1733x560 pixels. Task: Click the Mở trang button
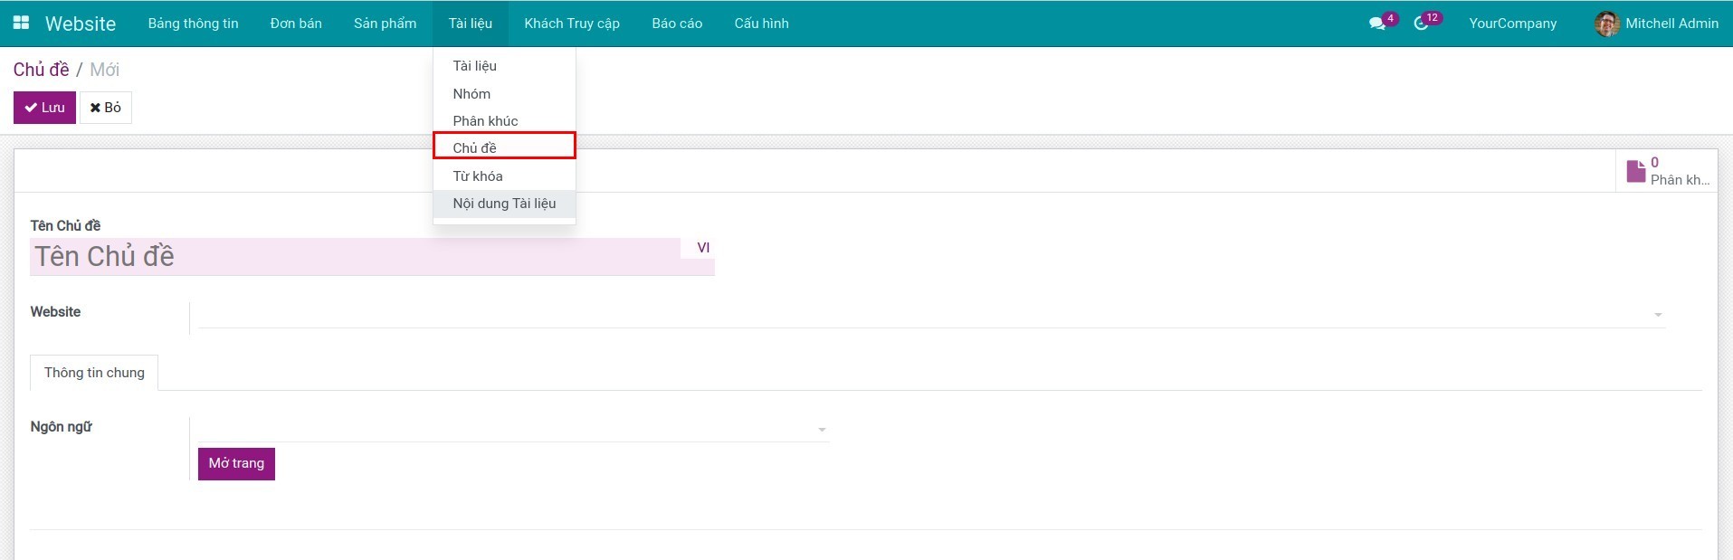[236, 463]
